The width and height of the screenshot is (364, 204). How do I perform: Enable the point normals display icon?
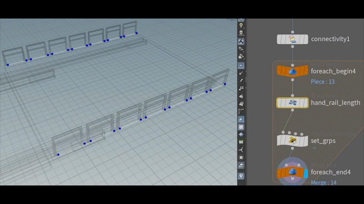pyautogui.click(x=241, y=73)
